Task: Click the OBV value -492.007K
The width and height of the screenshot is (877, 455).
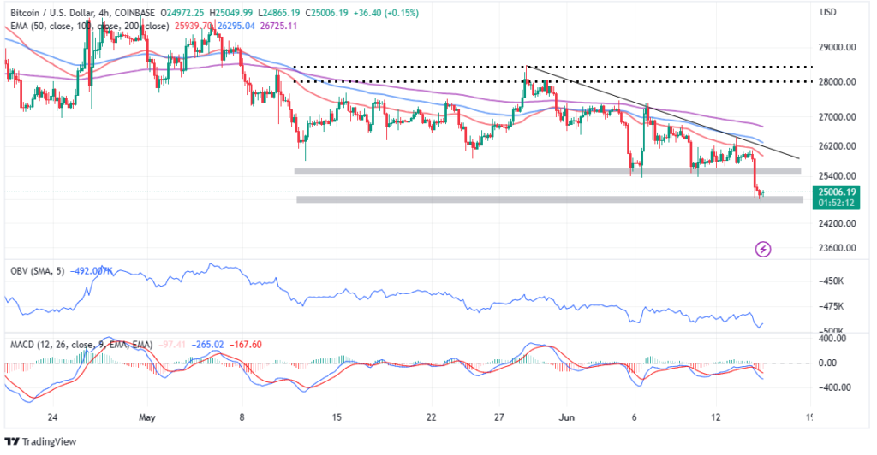Action: [x=92, y=271]
